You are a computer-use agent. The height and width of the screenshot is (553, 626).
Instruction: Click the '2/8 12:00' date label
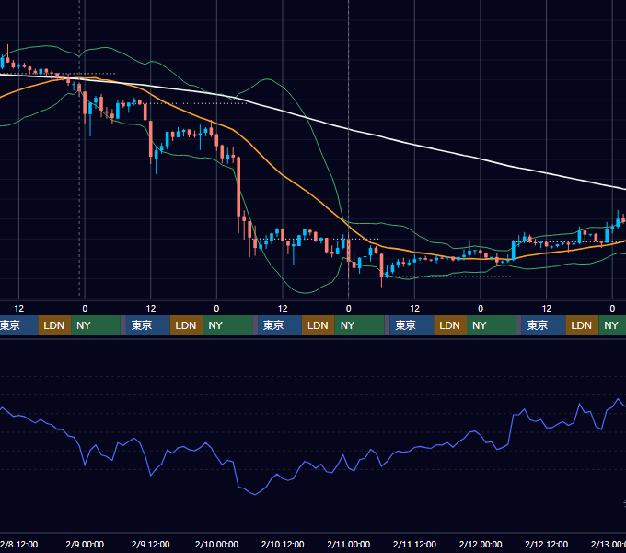(18, 544)
